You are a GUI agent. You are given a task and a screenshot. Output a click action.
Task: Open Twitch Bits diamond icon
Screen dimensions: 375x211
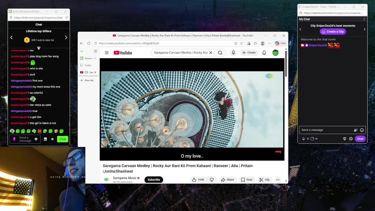click(x=304, y=139)
